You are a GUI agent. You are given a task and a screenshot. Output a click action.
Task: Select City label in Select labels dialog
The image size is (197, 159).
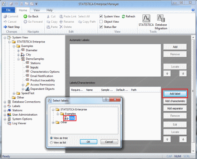[x=72, y=118]
